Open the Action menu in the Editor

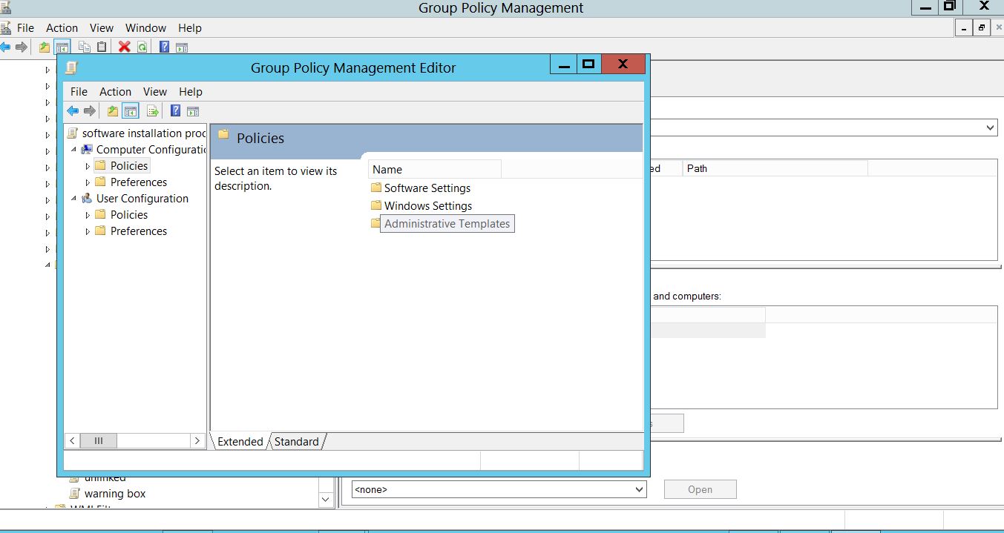(x=115, y=92)
